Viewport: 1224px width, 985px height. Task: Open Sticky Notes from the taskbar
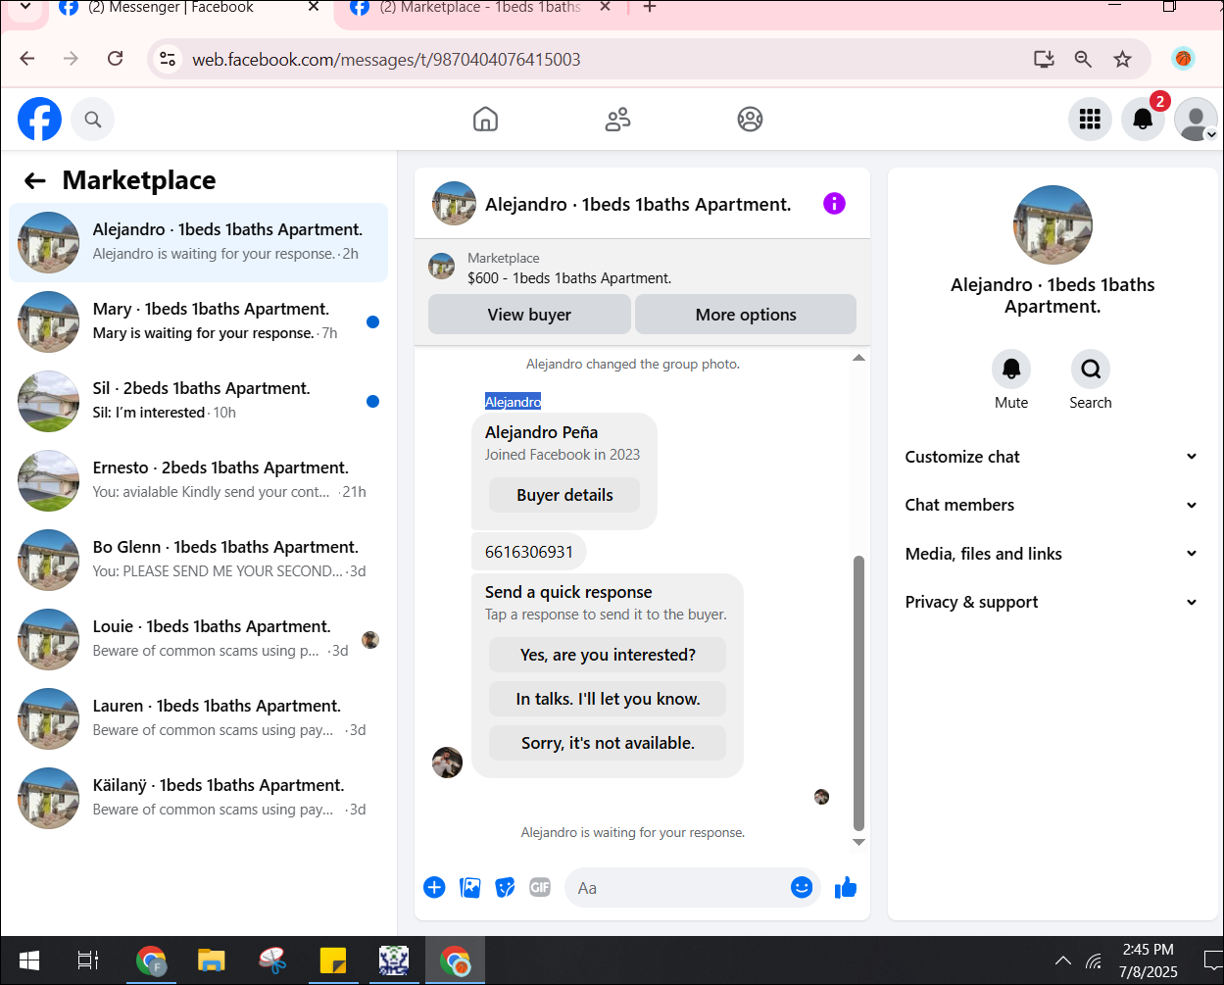tap(333, 961)
